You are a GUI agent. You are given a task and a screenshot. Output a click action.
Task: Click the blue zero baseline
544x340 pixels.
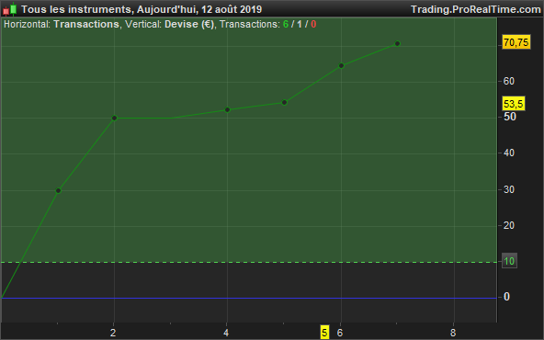pyautogui.click(x=249, y=298)
